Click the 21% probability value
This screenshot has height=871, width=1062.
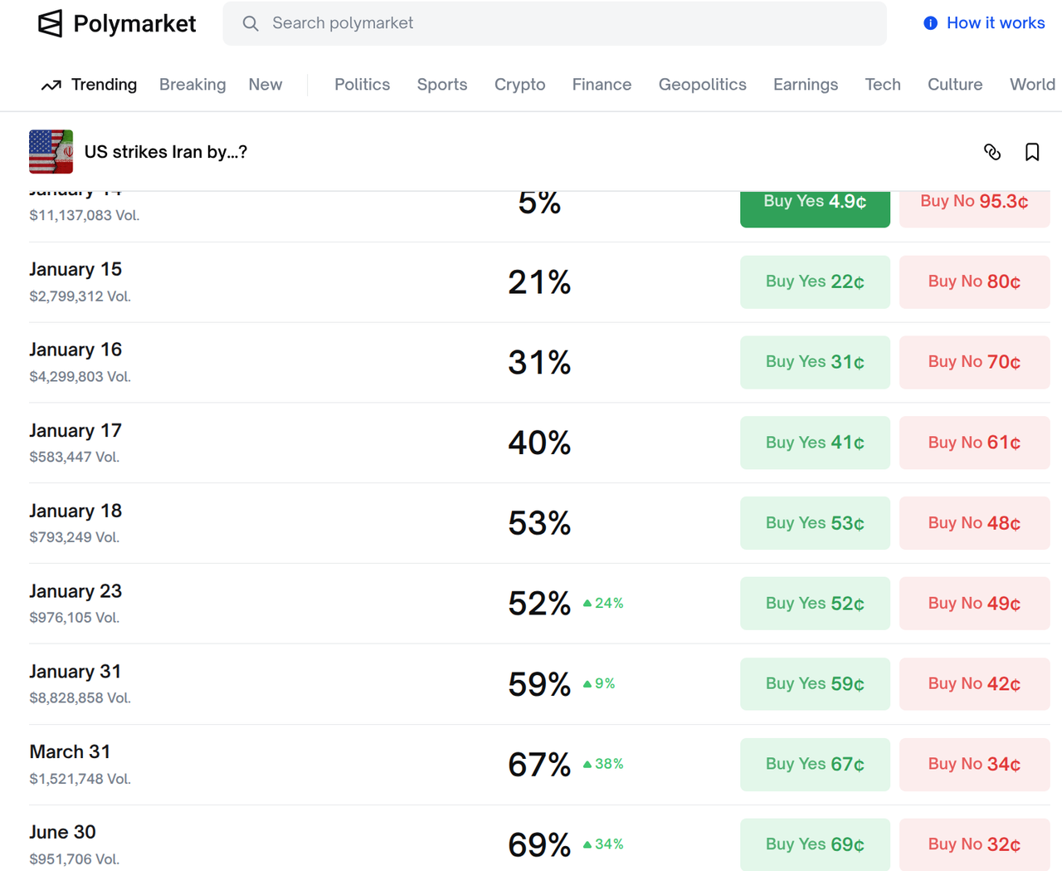point(539,282)
